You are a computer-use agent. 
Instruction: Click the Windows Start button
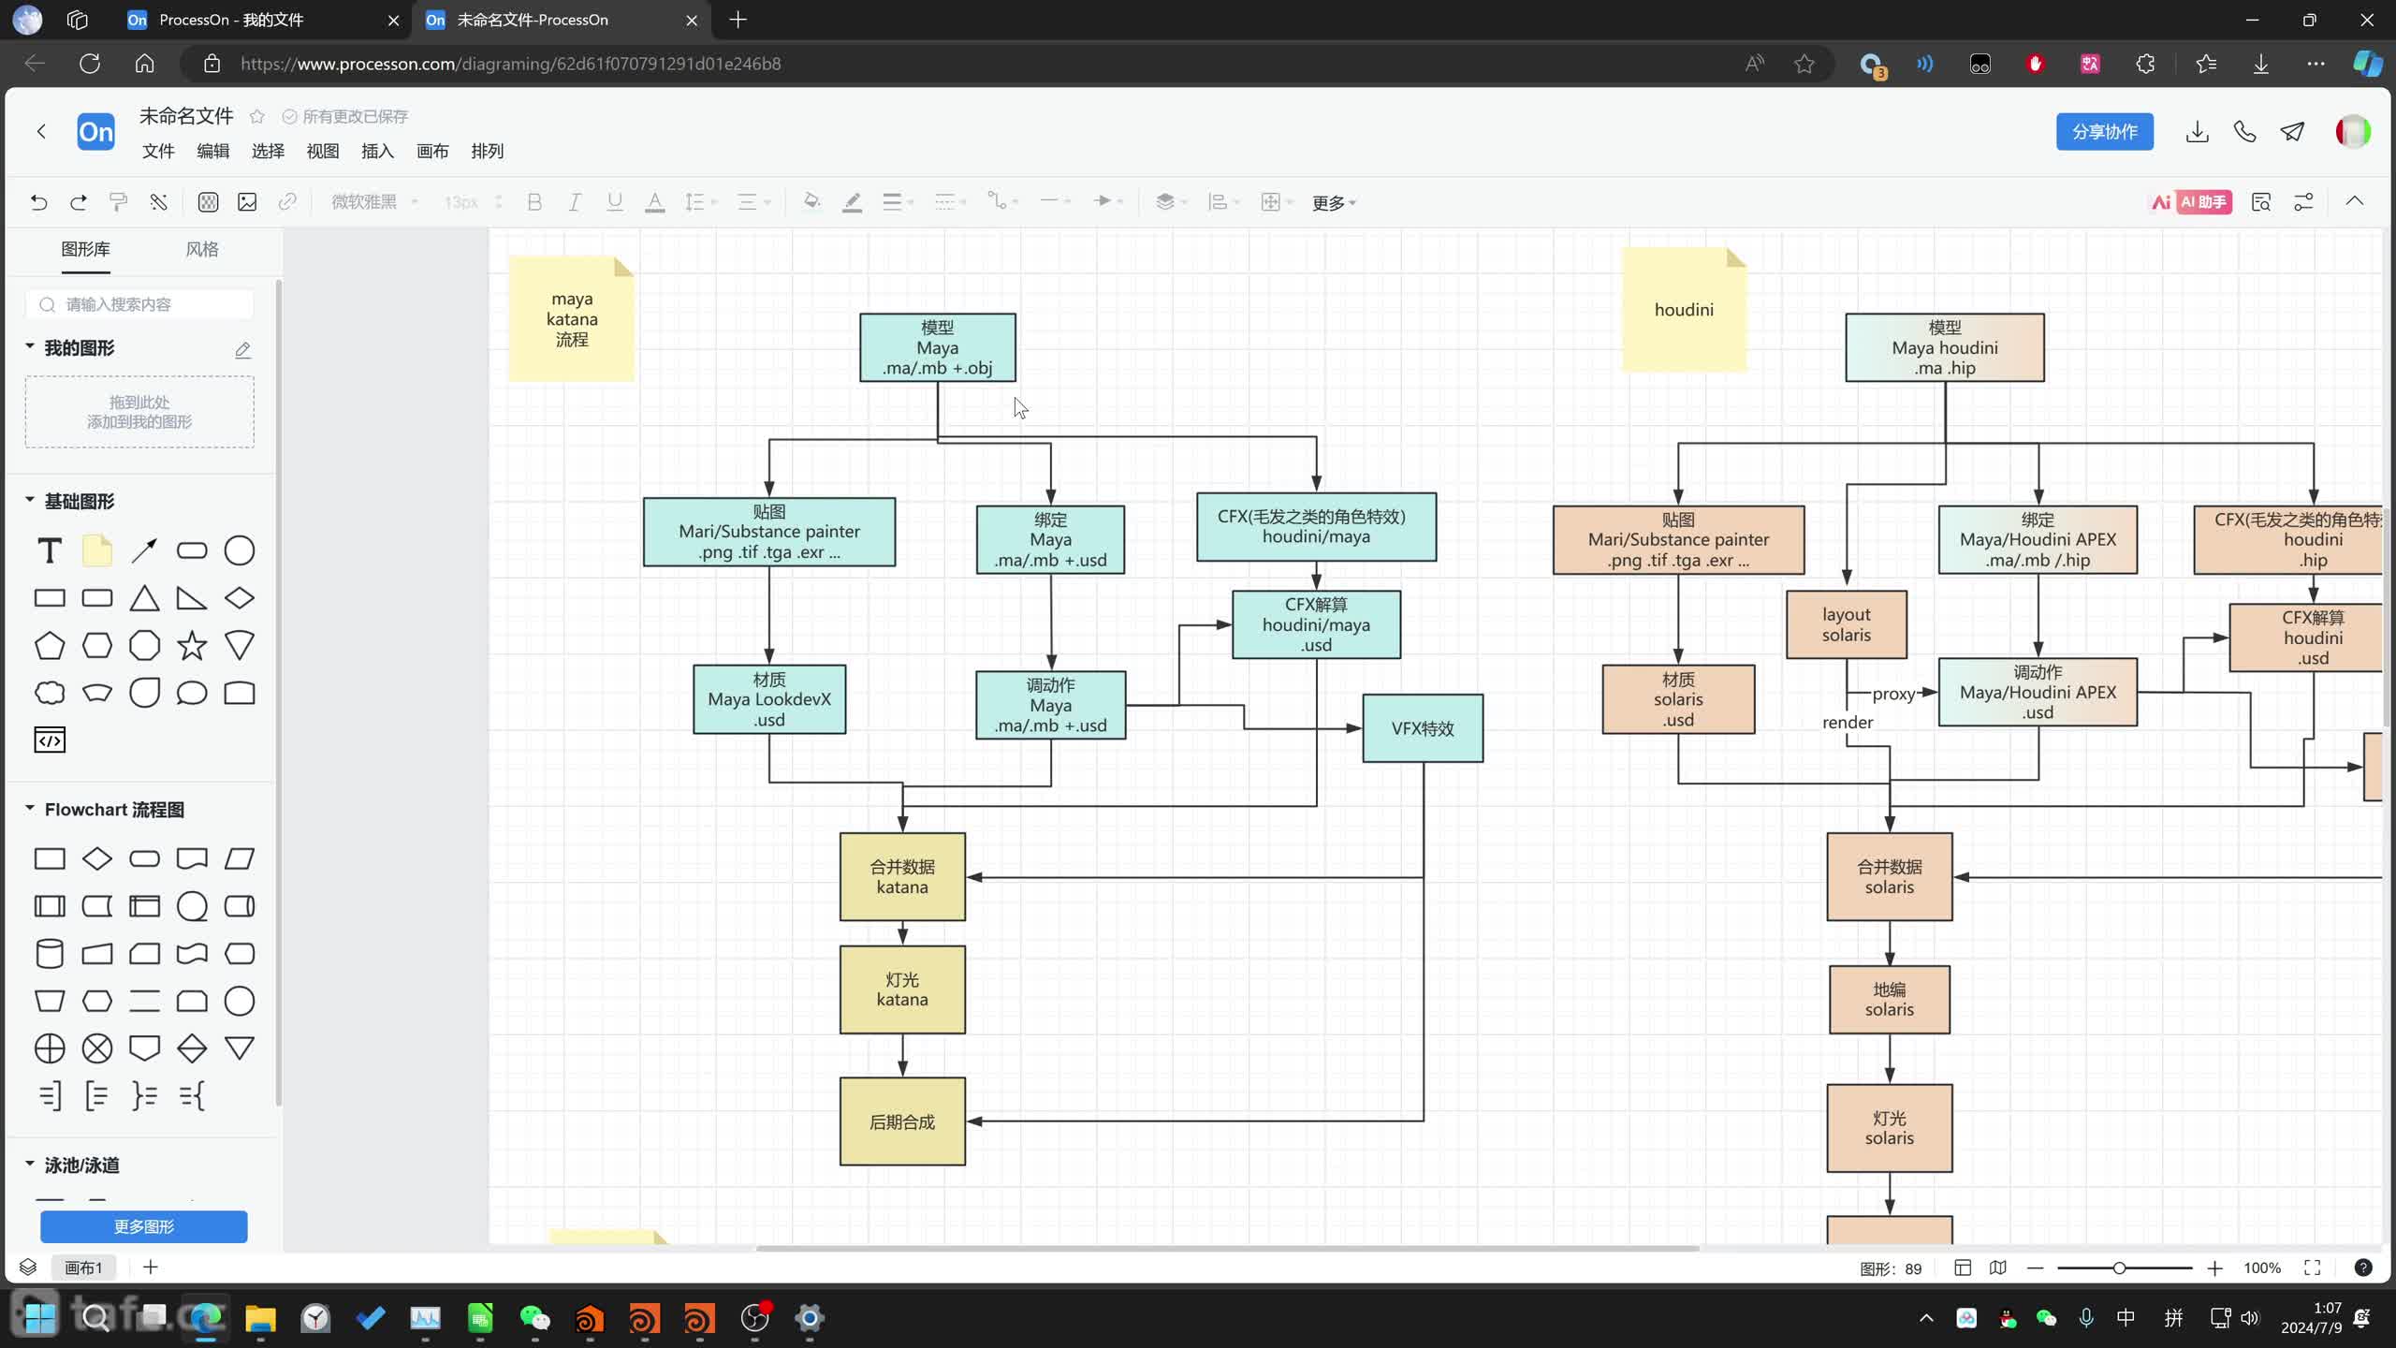pos(39,1318)
